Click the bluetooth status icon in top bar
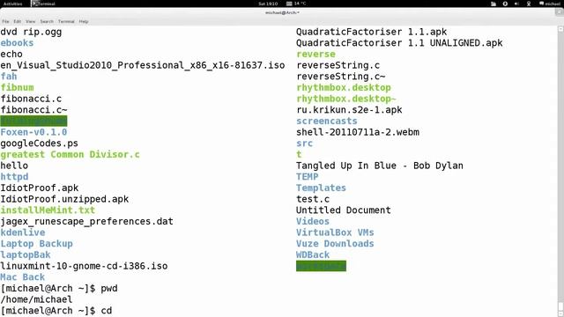The image size is (564, 317). coord(505,4)
